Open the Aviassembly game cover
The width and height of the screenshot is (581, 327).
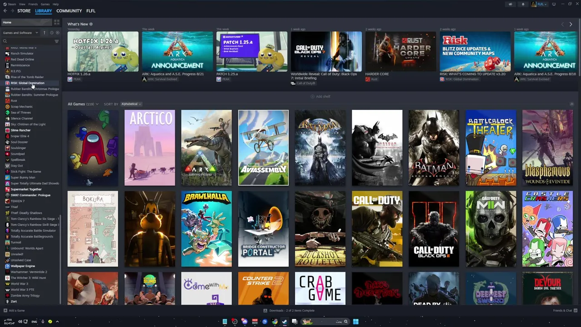263,148
